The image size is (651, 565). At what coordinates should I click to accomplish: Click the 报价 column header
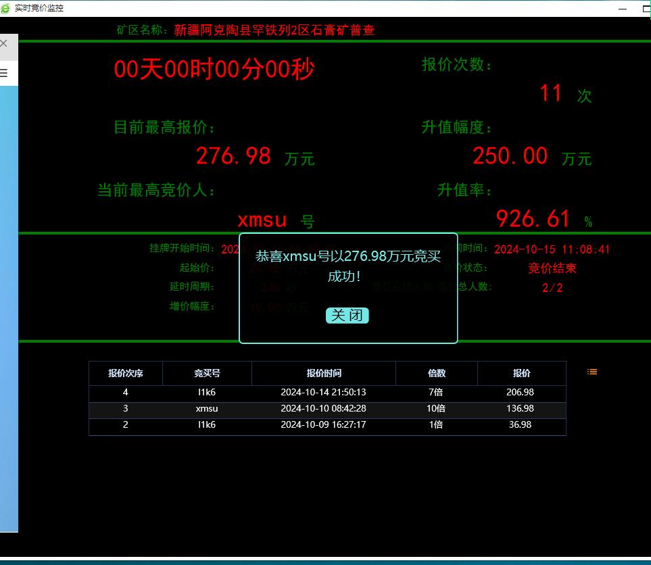521,373
